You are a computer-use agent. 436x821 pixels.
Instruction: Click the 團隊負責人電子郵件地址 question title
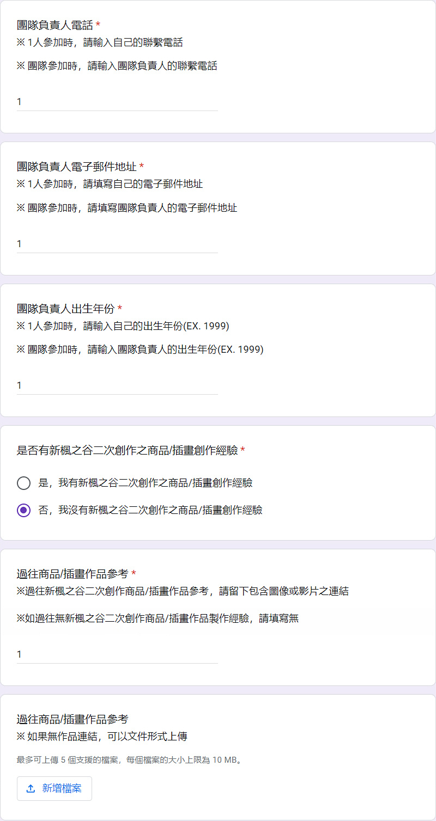[x=76, y=167]
